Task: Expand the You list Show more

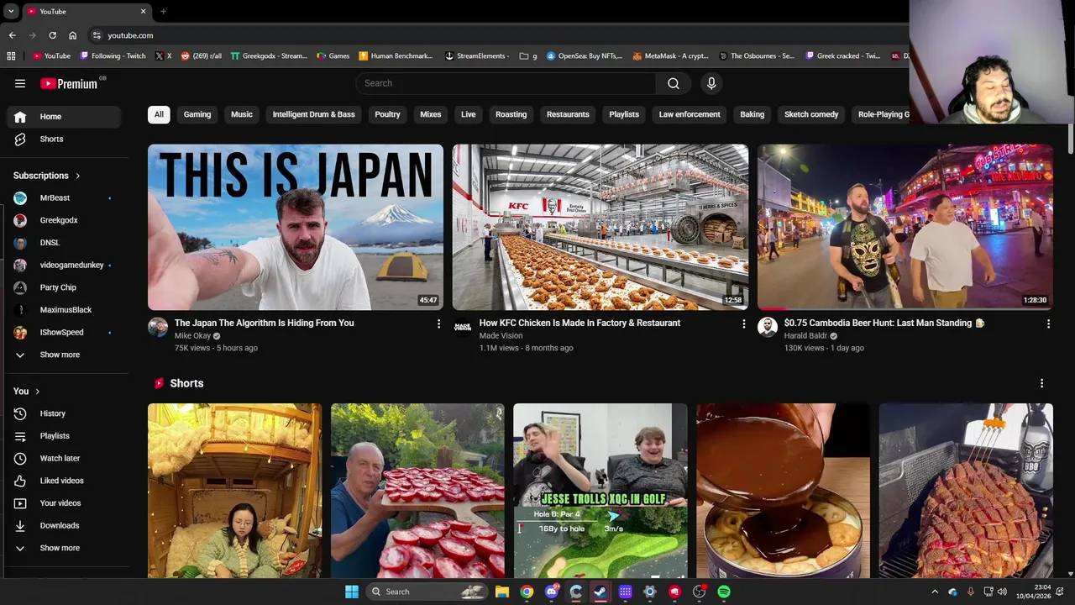Action: coord(66,548)
